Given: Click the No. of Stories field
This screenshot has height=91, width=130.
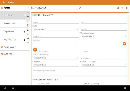Looking at the screenshot, I should (104, 58).
